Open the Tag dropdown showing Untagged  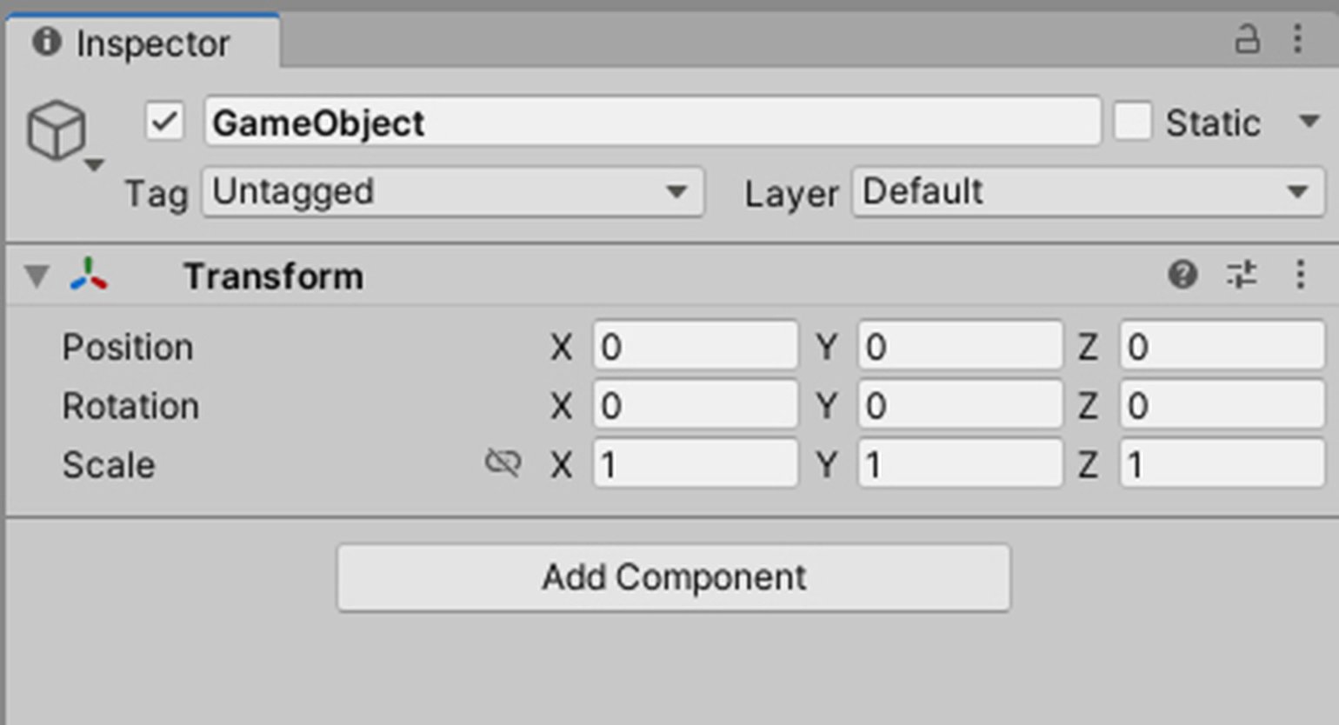click(x=452, y=192)
